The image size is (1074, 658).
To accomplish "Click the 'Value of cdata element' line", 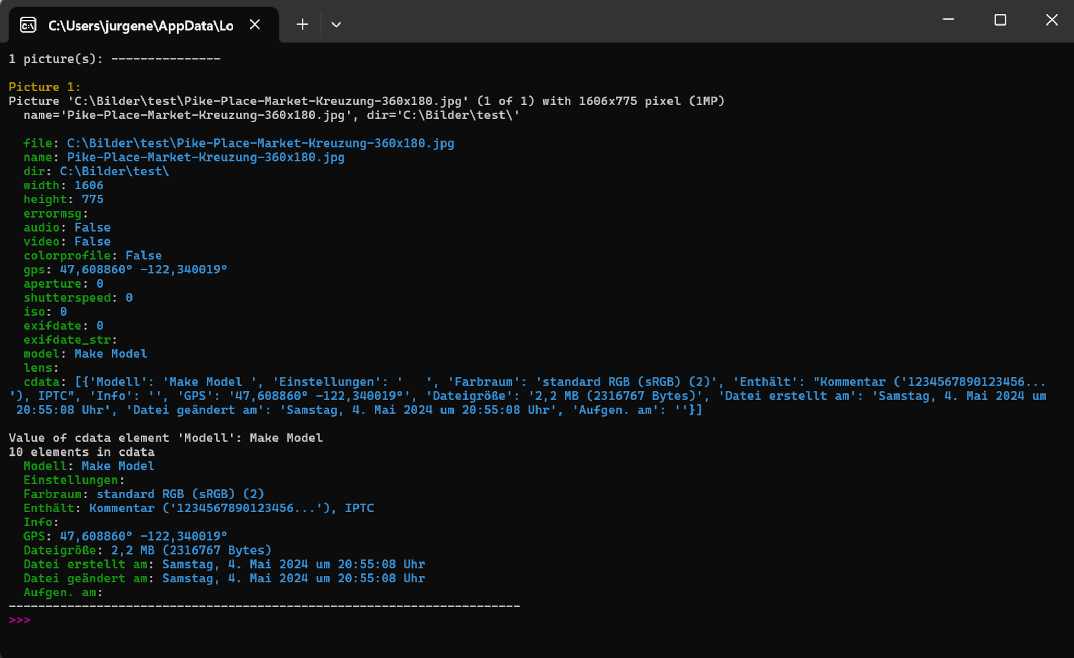I will click(x=165, y=438).
